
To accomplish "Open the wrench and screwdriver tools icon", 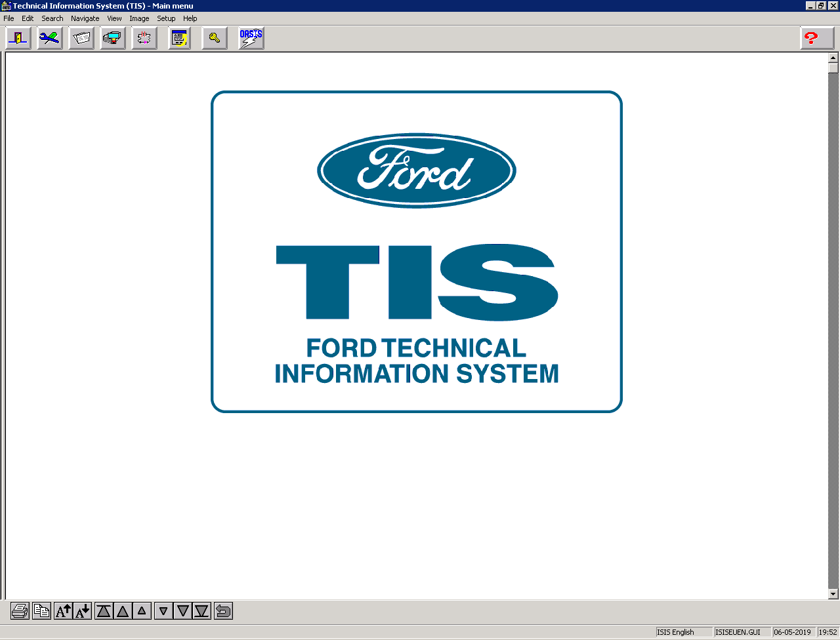I will point(50,38).
